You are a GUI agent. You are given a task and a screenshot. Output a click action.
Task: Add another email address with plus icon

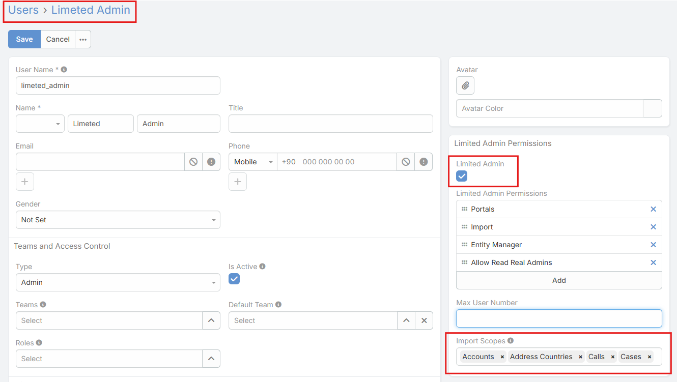(x=24, y=182)
